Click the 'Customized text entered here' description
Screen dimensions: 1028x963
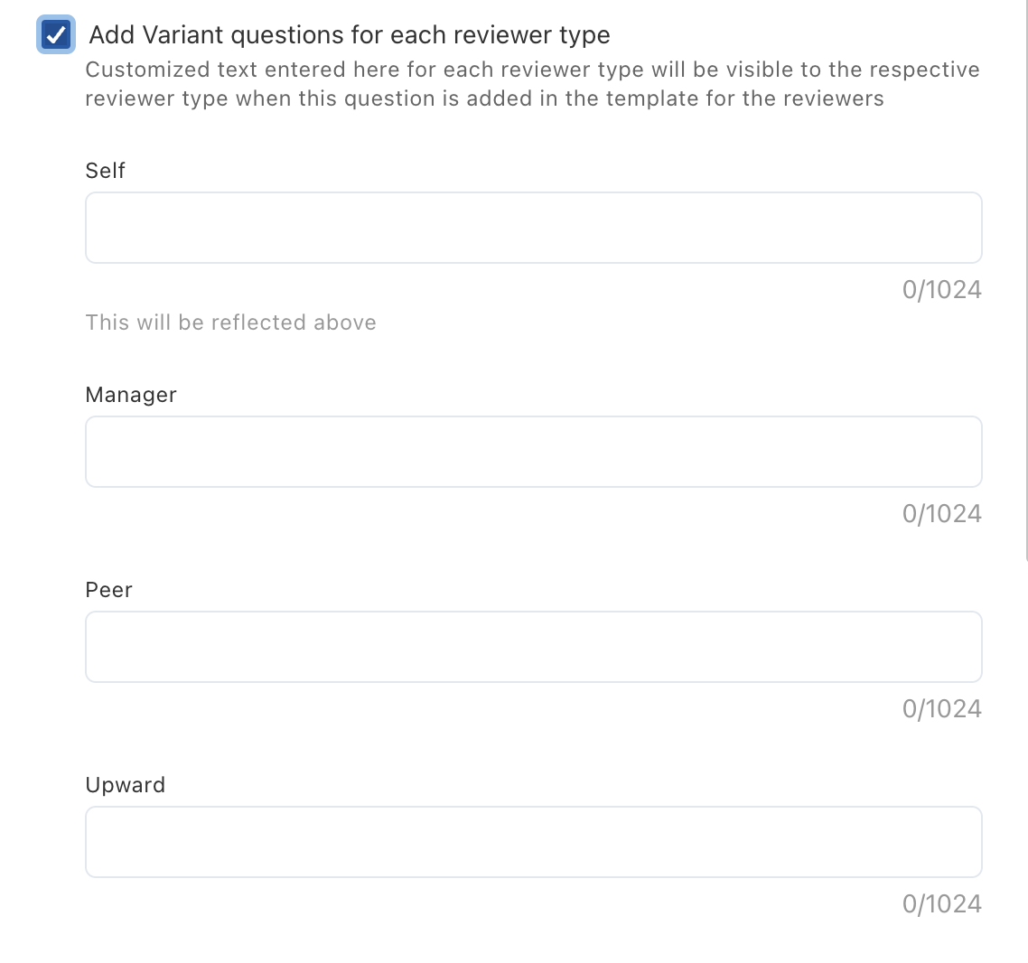pyautogui.click(x=532, y=70)
